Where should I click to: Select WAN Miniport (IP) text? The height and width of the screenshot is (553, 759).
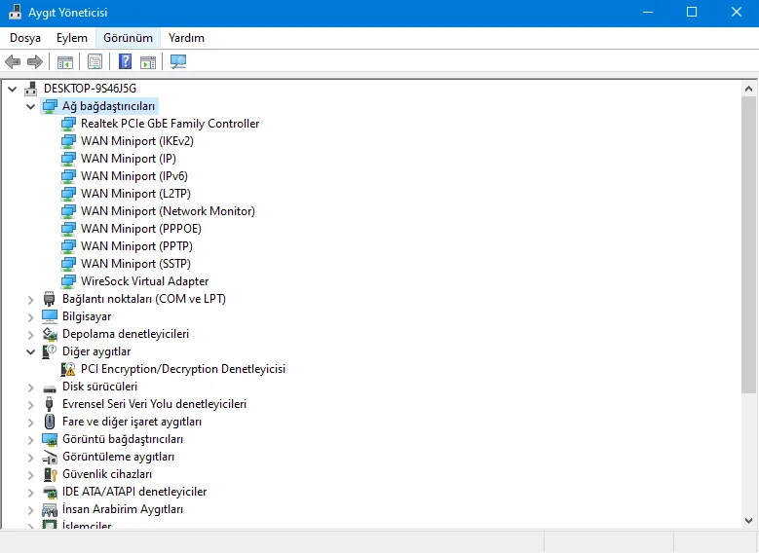(129, 159)
